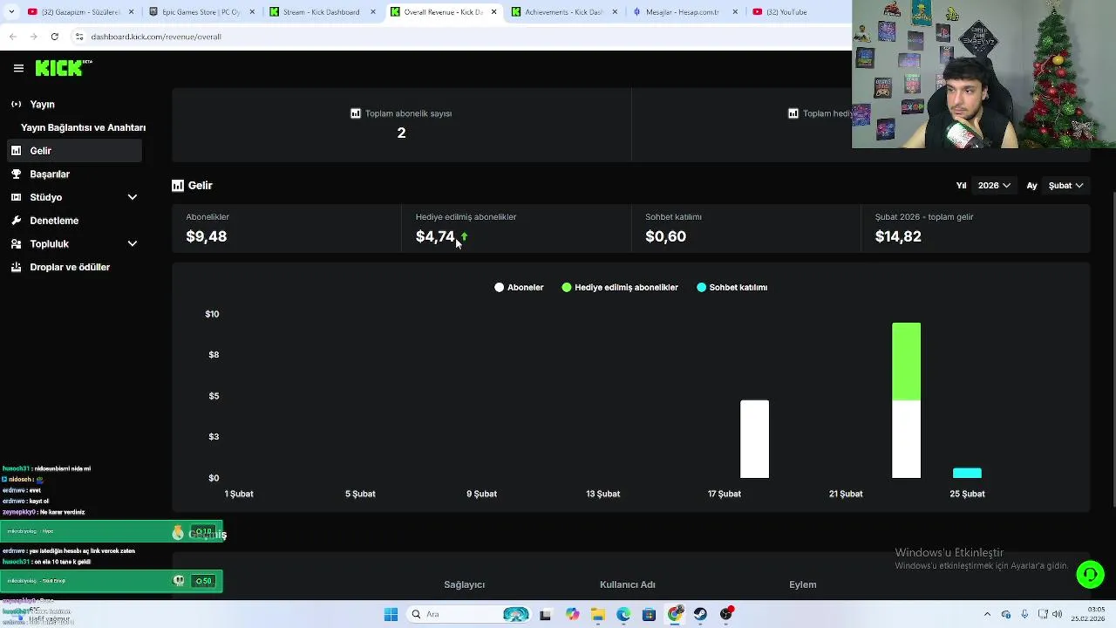Click the Topluluk people icon
The height and width of the screenshot is (628, 1116).
pyautogui.click(x=16, y=243)
